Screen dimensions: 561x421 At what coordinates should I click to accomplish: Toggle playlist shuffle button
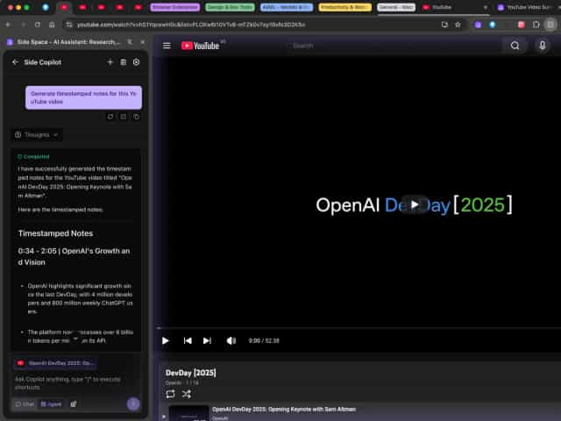click(186, 394)
